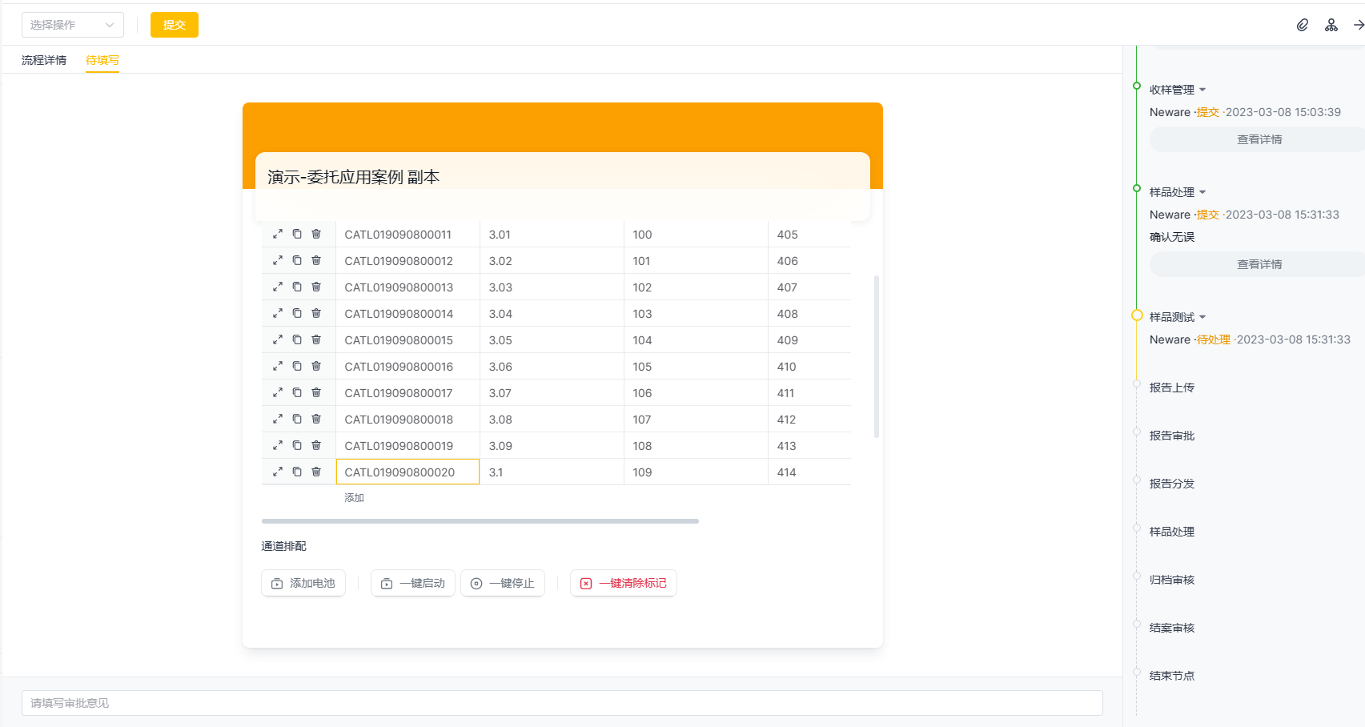Click the attachment paperclip icon

tap(1303, 25)
